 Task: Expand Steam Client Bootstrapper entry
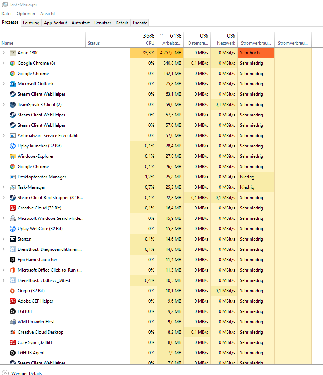pos(3,198)
